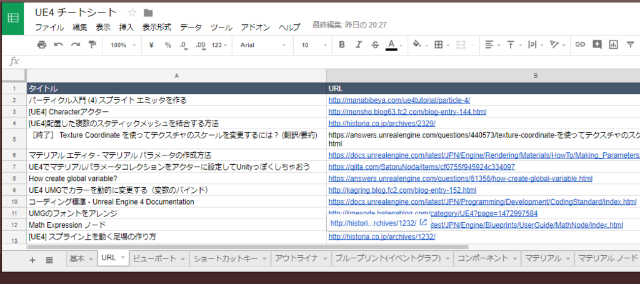Select cell 'How create global variable?'
The width and height of the screenshot is (640, 284).
(176, 179)
